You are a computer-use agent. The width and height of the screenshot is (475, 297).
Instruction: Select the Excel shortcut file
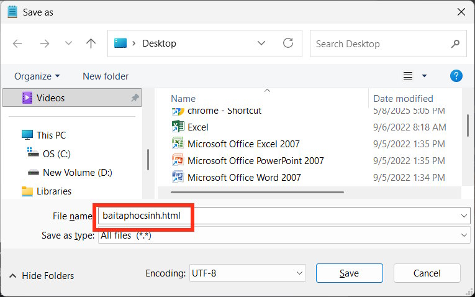point(198,127)
